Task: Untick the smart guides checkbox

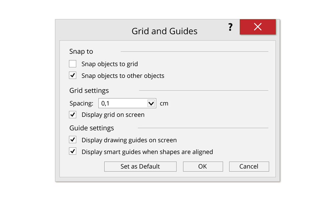Action: (x=72, y=151)
